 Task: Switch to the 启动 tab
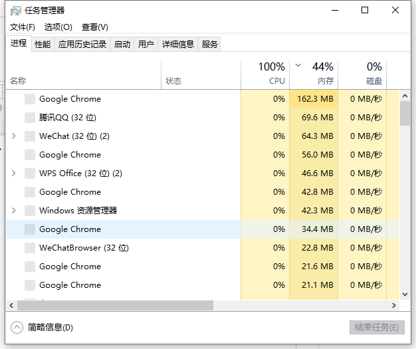122,45
